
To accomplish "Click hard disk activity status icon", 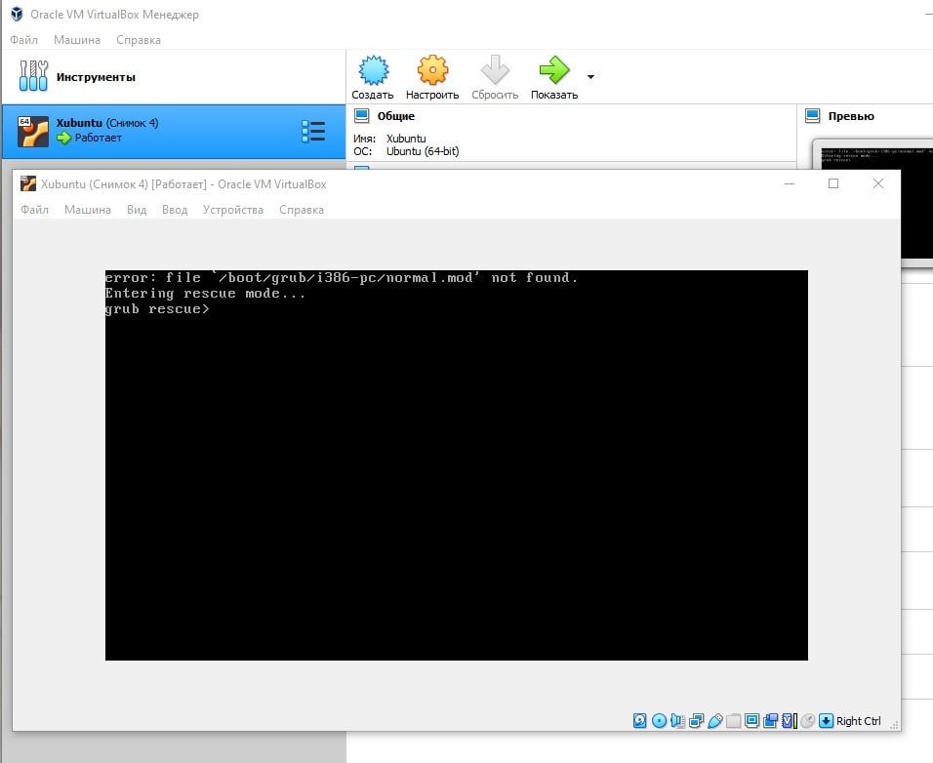I will 639,721.
